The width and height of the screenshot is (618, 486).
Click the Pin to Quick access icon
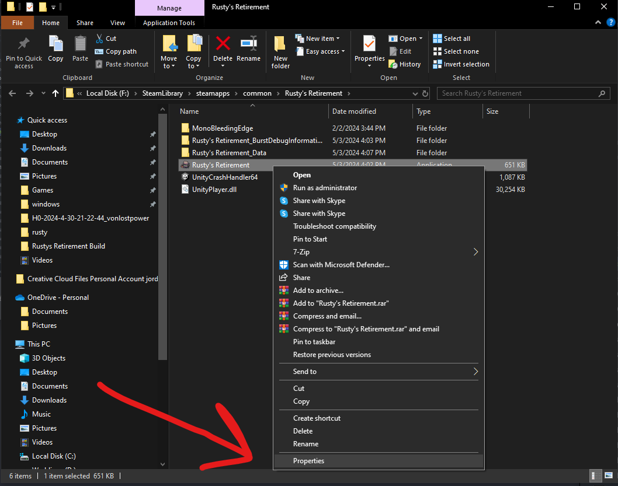pyautogui.click(x=23, y=44)
